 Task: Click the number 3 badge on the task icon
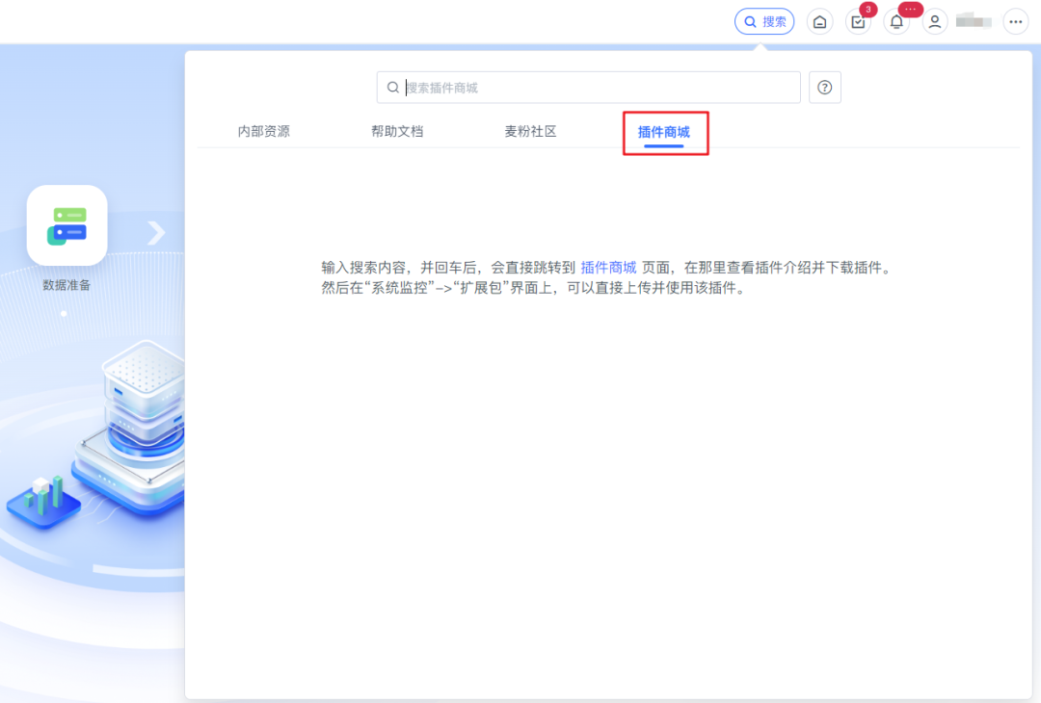[x=867, y=9]
